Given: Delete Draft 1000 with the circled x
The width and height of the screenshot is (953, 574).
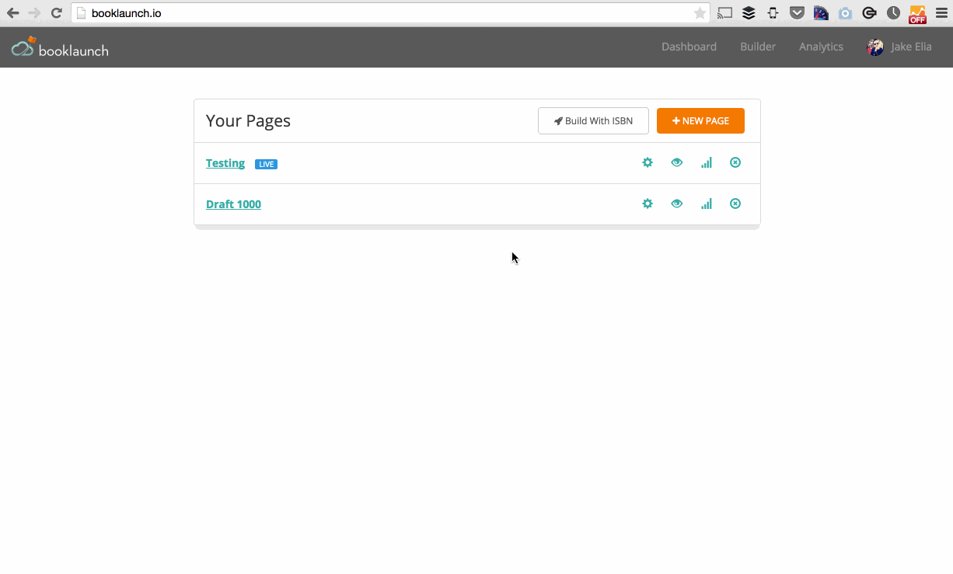Looking at the screenshot, I should [x=735, y=204].
